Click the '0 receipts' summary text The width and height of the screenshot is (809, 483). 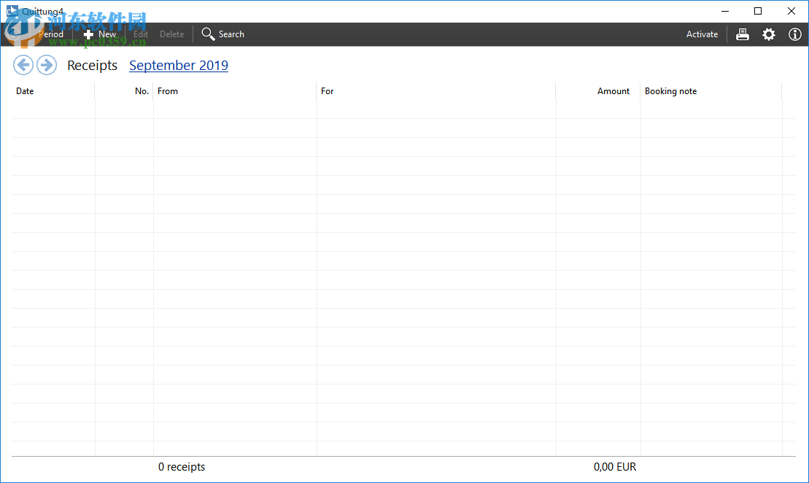182,466
